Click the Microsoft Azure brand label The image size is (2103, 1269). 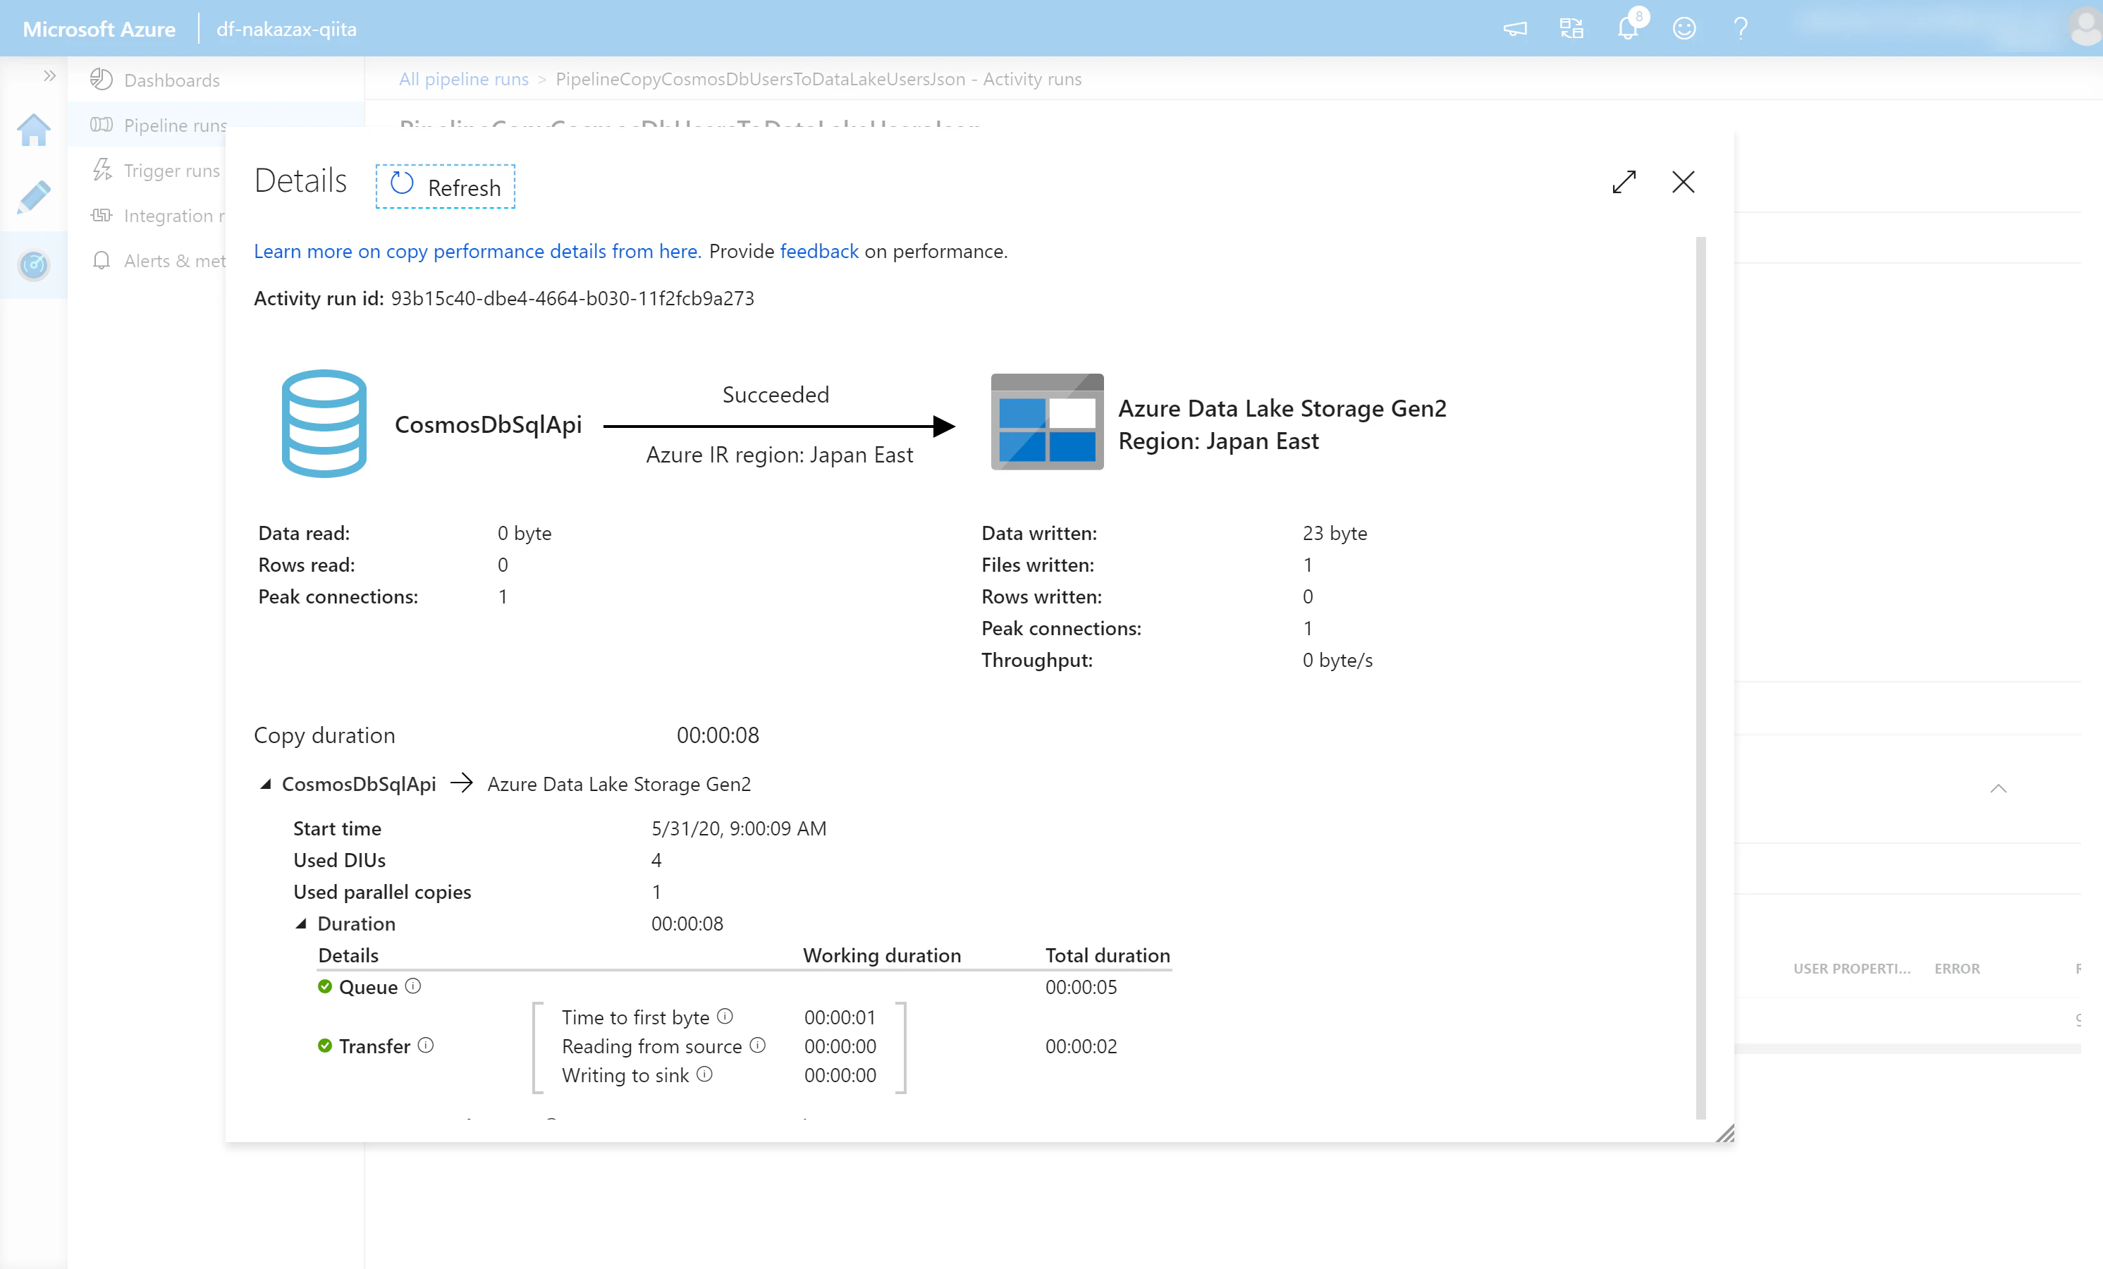(99, 29)
